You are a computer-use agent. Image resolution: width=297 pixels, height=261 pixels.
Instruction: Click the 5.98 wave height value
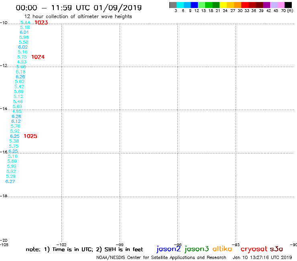coord(24,37)
